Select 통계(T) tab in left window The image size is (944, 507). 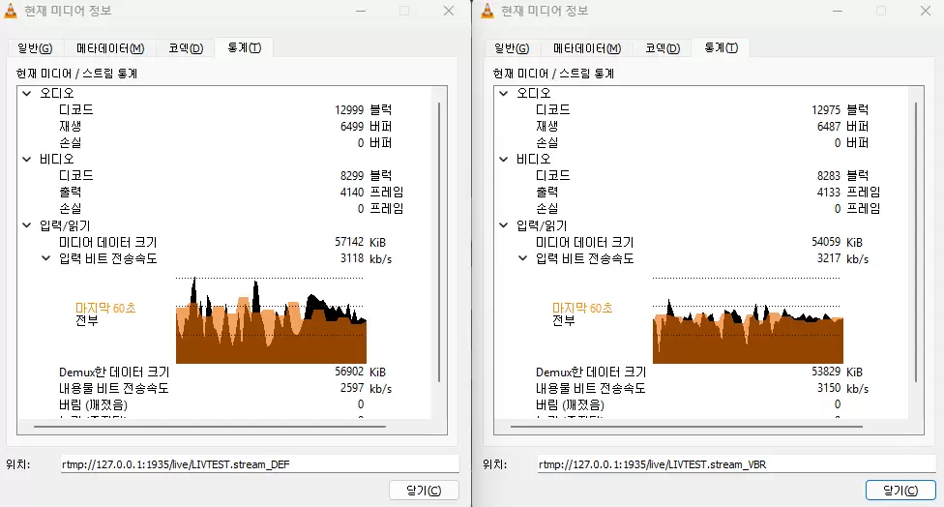(x=245, y=47)
